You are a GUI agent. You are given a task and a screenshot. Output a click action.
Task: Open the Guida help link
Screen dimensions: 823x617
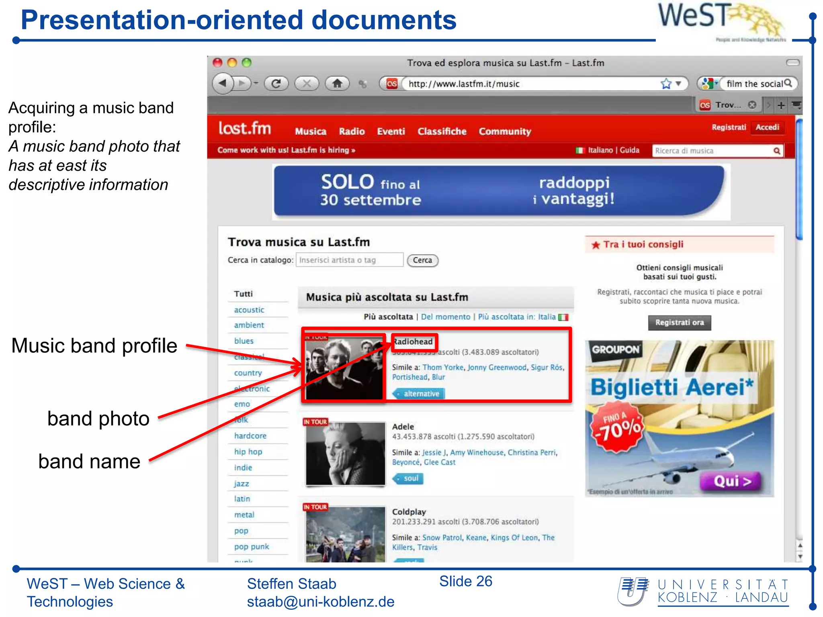tap(629, 150)
